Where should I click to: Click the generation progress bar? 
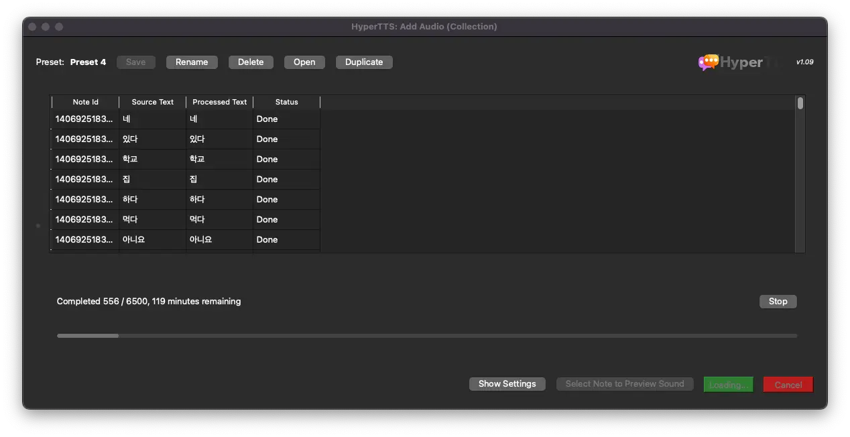(427, 336)
